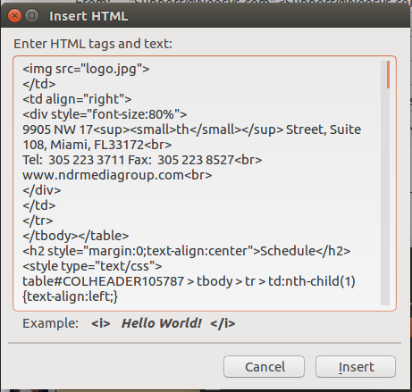
Task: Click the Insert button
Action: (356, 367)
